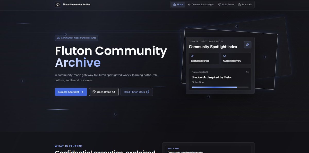Open the Fluton Community Archive title link
The image size is (309, 153).
point(76,5)
